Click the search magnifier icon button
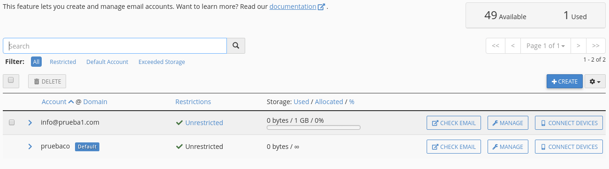The height and width of the screenshot is (169, 609). tap(236, 46)
